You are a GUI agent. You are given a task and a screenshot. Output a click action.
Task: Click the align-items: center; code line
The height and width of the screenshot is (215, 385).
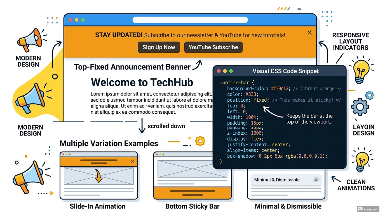point(253,150)
